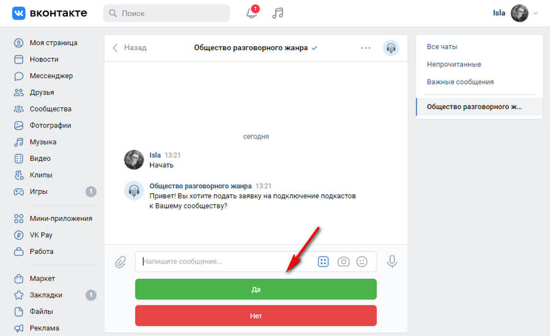This screenshot has width=550, height=336.
Task: Click the Сообщества communities icon
Action: [x=18, y=109]
